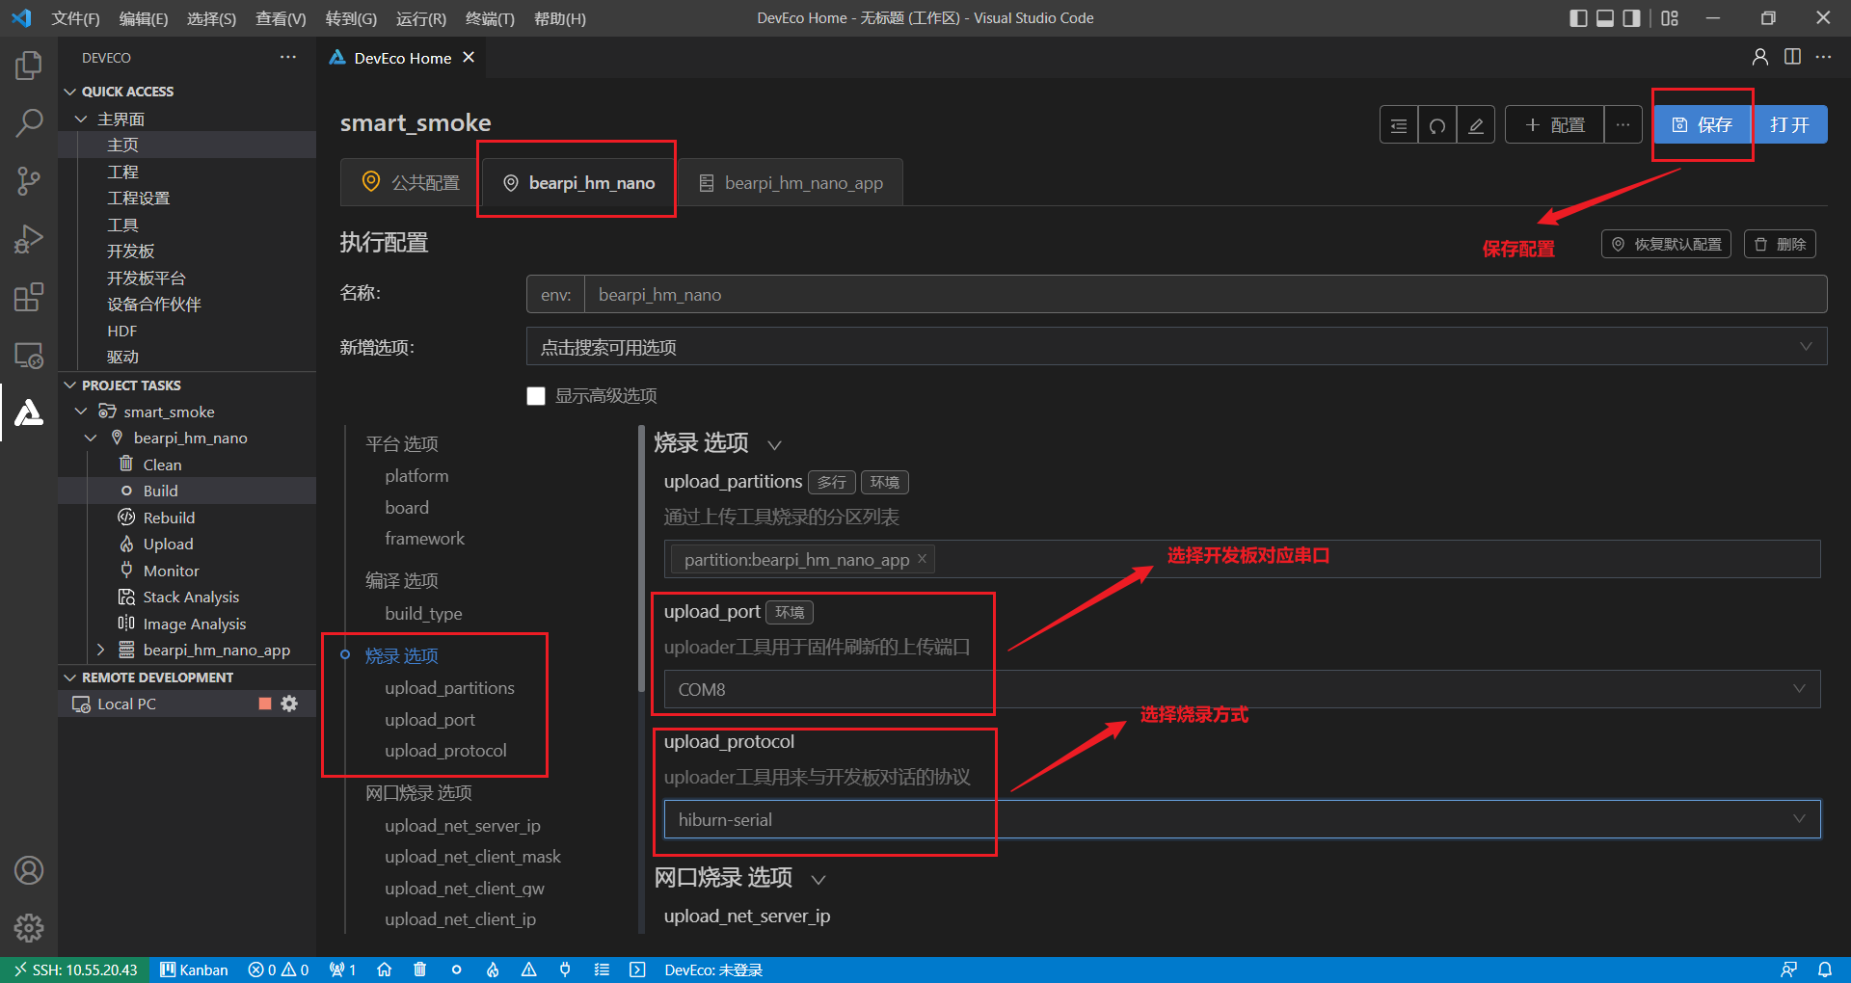Click the errors and warnings status indicator
Viewport: 1851px width, 983px height.
point(279,970)
